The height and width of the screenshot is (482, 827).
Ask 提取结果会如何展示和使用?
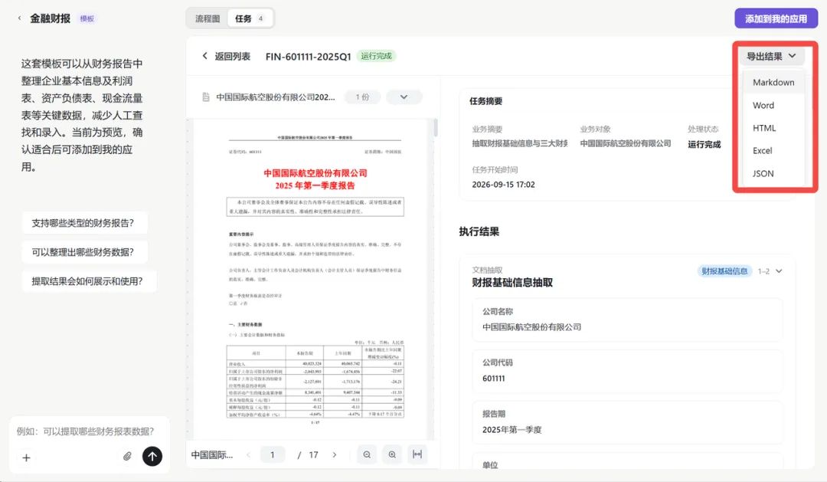tap(87, 281)
